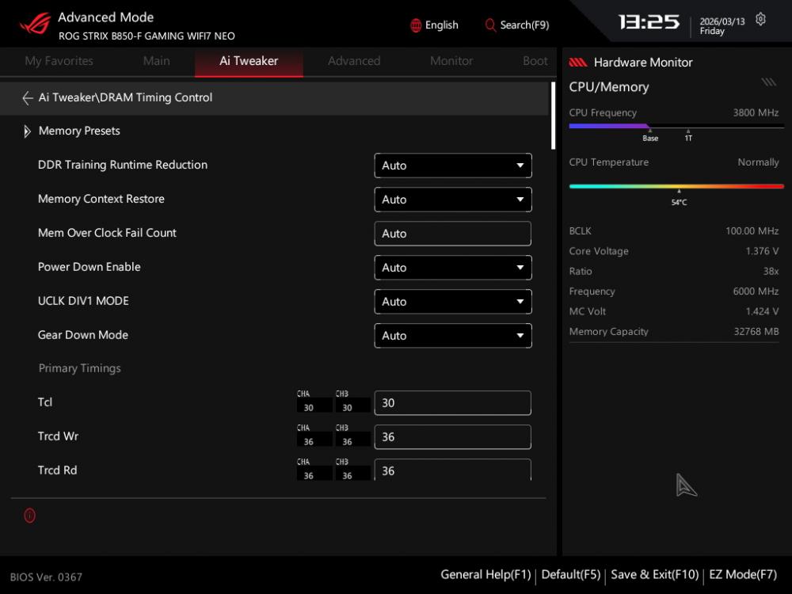Click the back arrow to Ai Tweaker
Viewport: 792px width, 594px height.
pos(27,98)
